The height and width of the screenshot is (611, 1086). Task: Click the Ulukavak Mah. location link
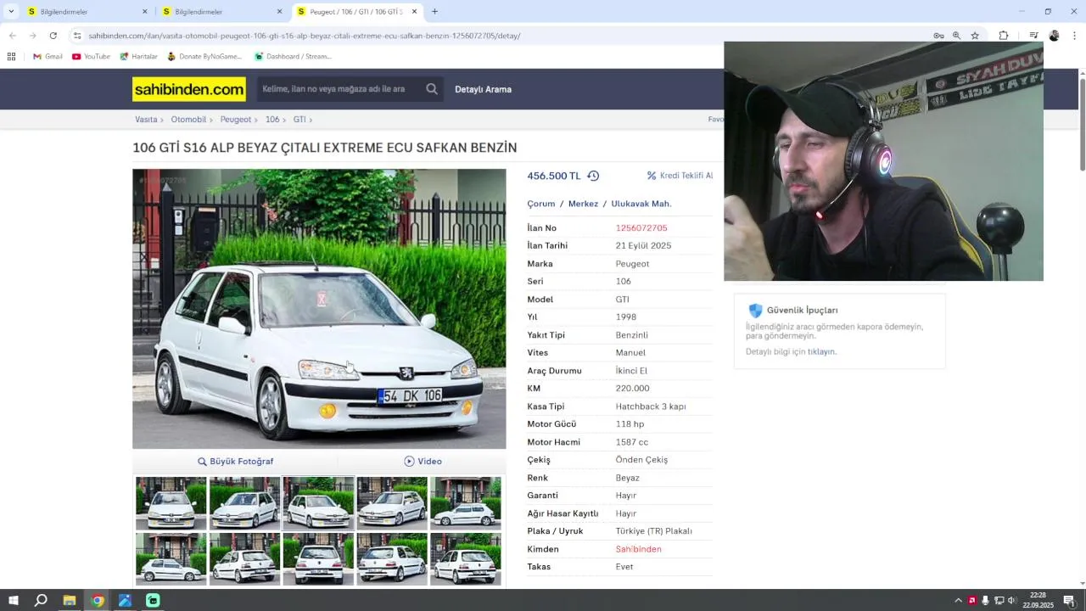(x=641, y=204)
